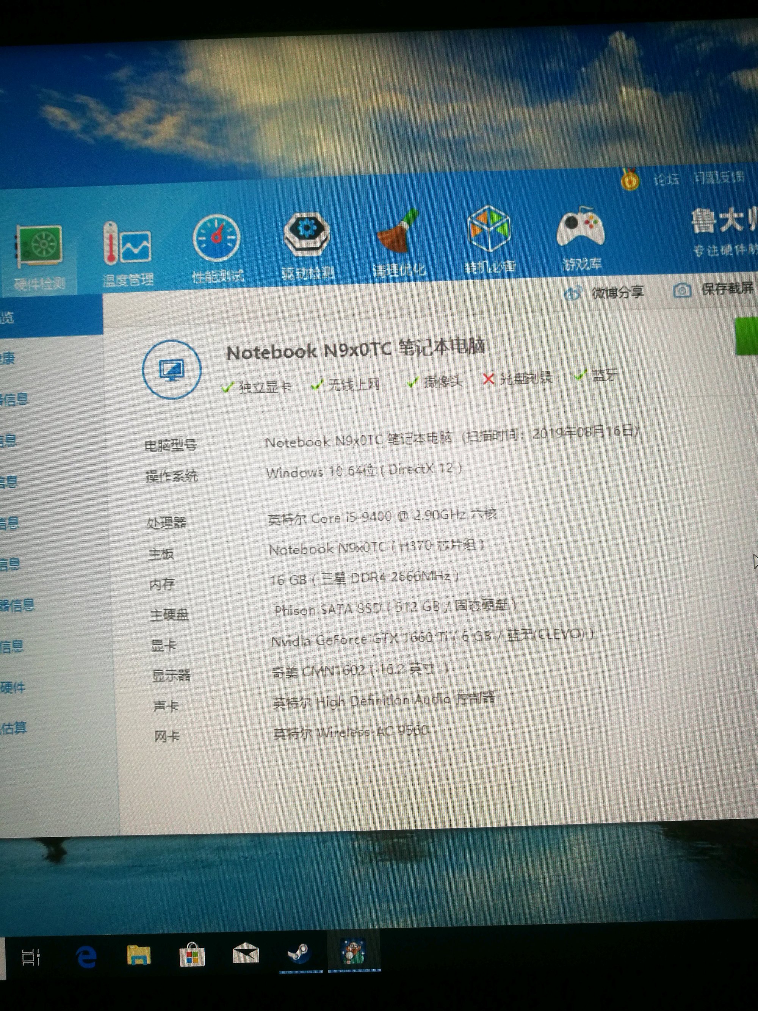Click File Explorer folder on taskbar
The height and width of the screenshot is (1011, 758).
138,955
